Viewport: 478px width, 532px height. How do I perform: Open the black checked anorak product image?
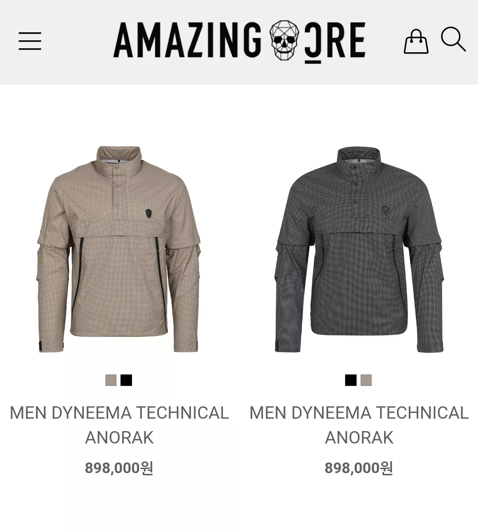coord(359,250)
